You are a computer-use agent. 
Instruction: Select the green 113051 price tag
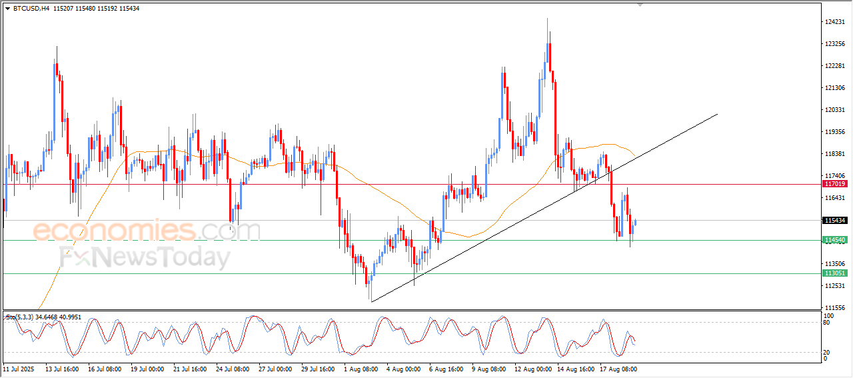pos(835,273)
